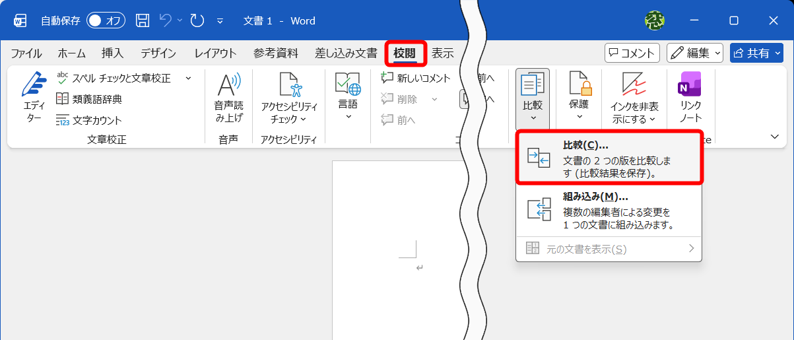Switch to the ホーム tab
794x340 pixels.
pyautogui.click(x=71, y=53)
